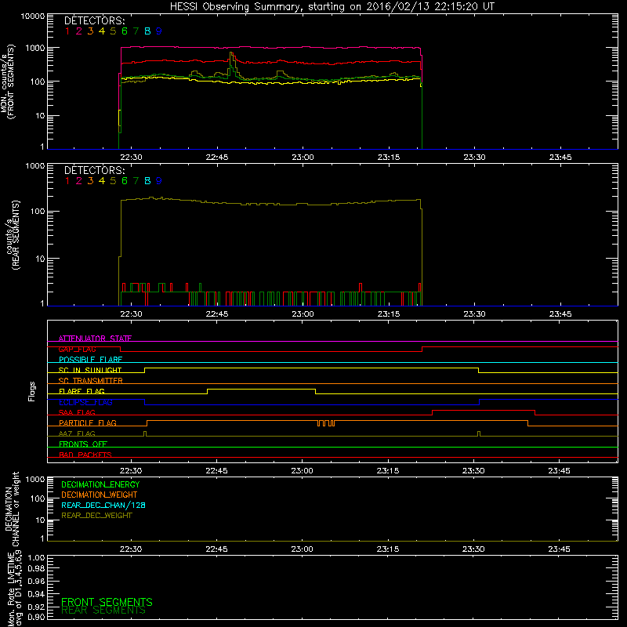Viewport: 627px width, 627px height.
Task: Click the BAD_PACKETS flag label
Action: (85, 455)
